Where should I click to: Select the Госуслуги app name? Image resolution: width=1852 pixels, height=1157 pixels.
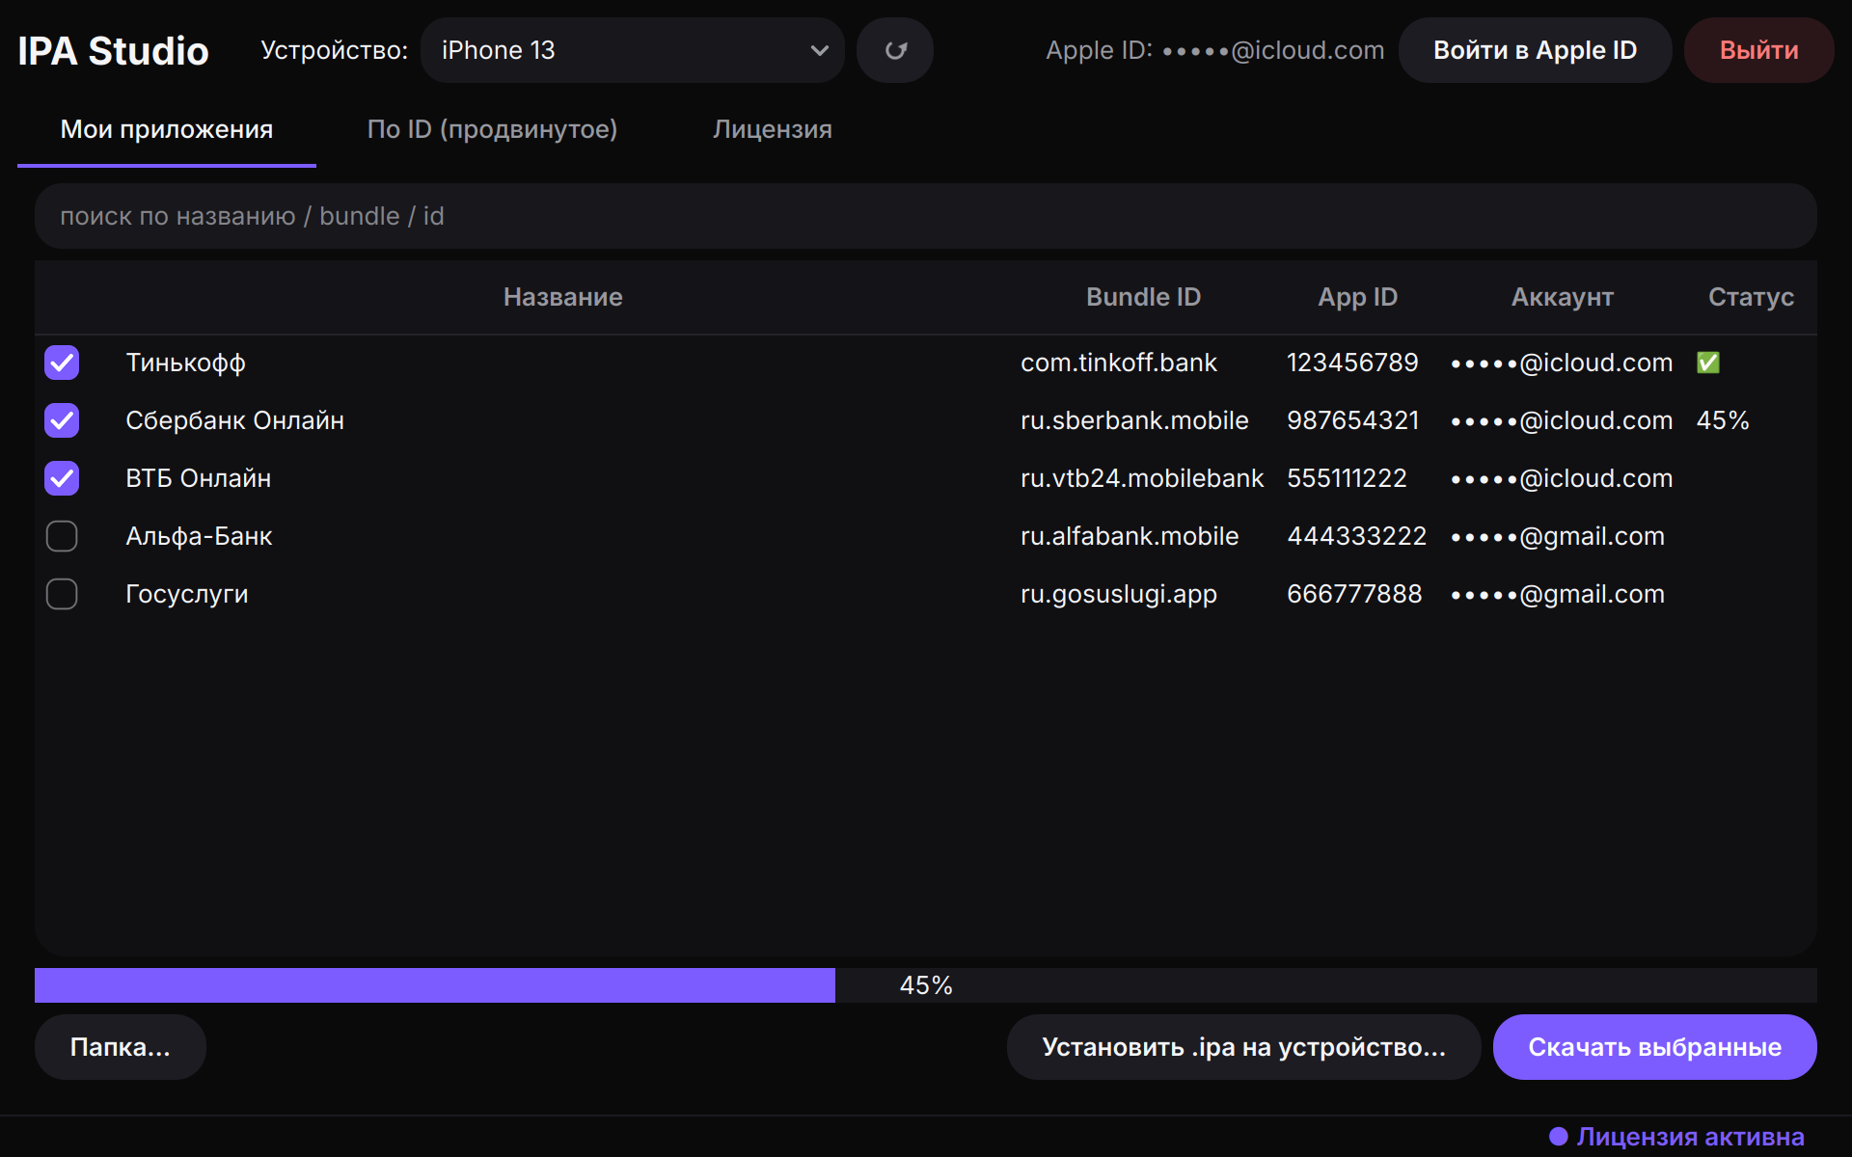187,594
